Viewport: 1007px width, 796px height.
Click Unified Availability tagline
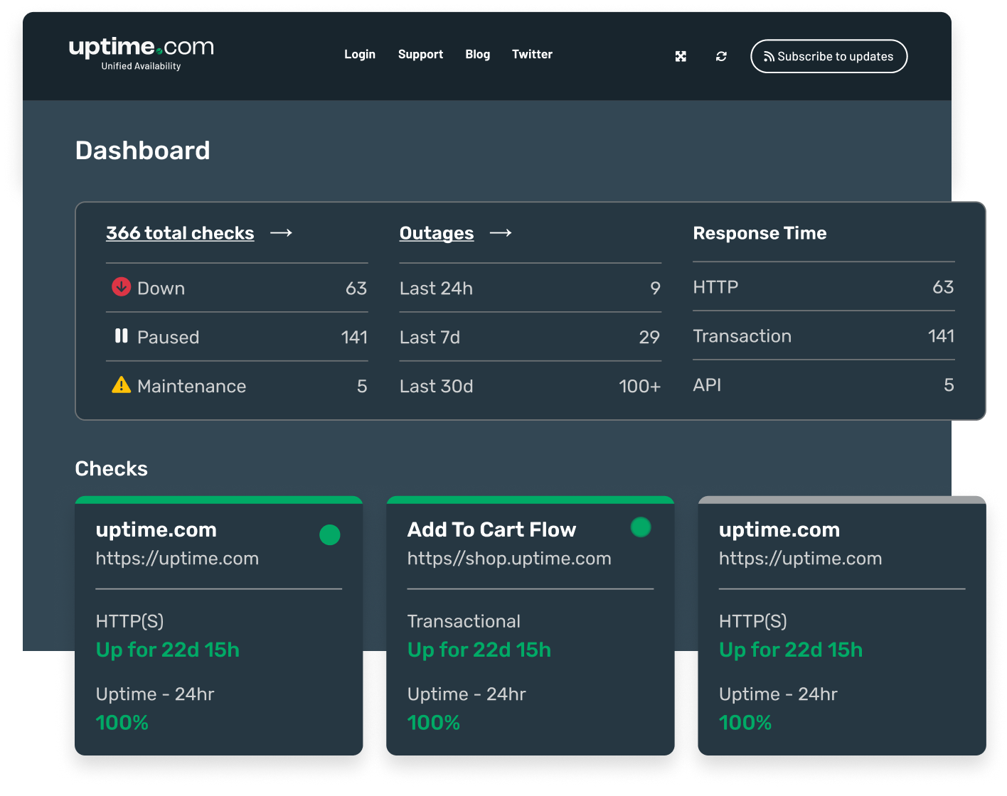(141, 66)
